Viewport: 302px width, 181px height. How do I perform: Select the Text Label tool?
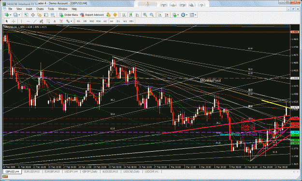[x=61, y=21]
